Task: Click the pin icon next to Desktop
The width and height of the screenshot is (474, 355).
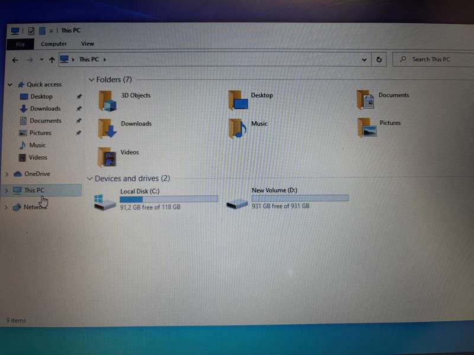Action: coord(79,96)
